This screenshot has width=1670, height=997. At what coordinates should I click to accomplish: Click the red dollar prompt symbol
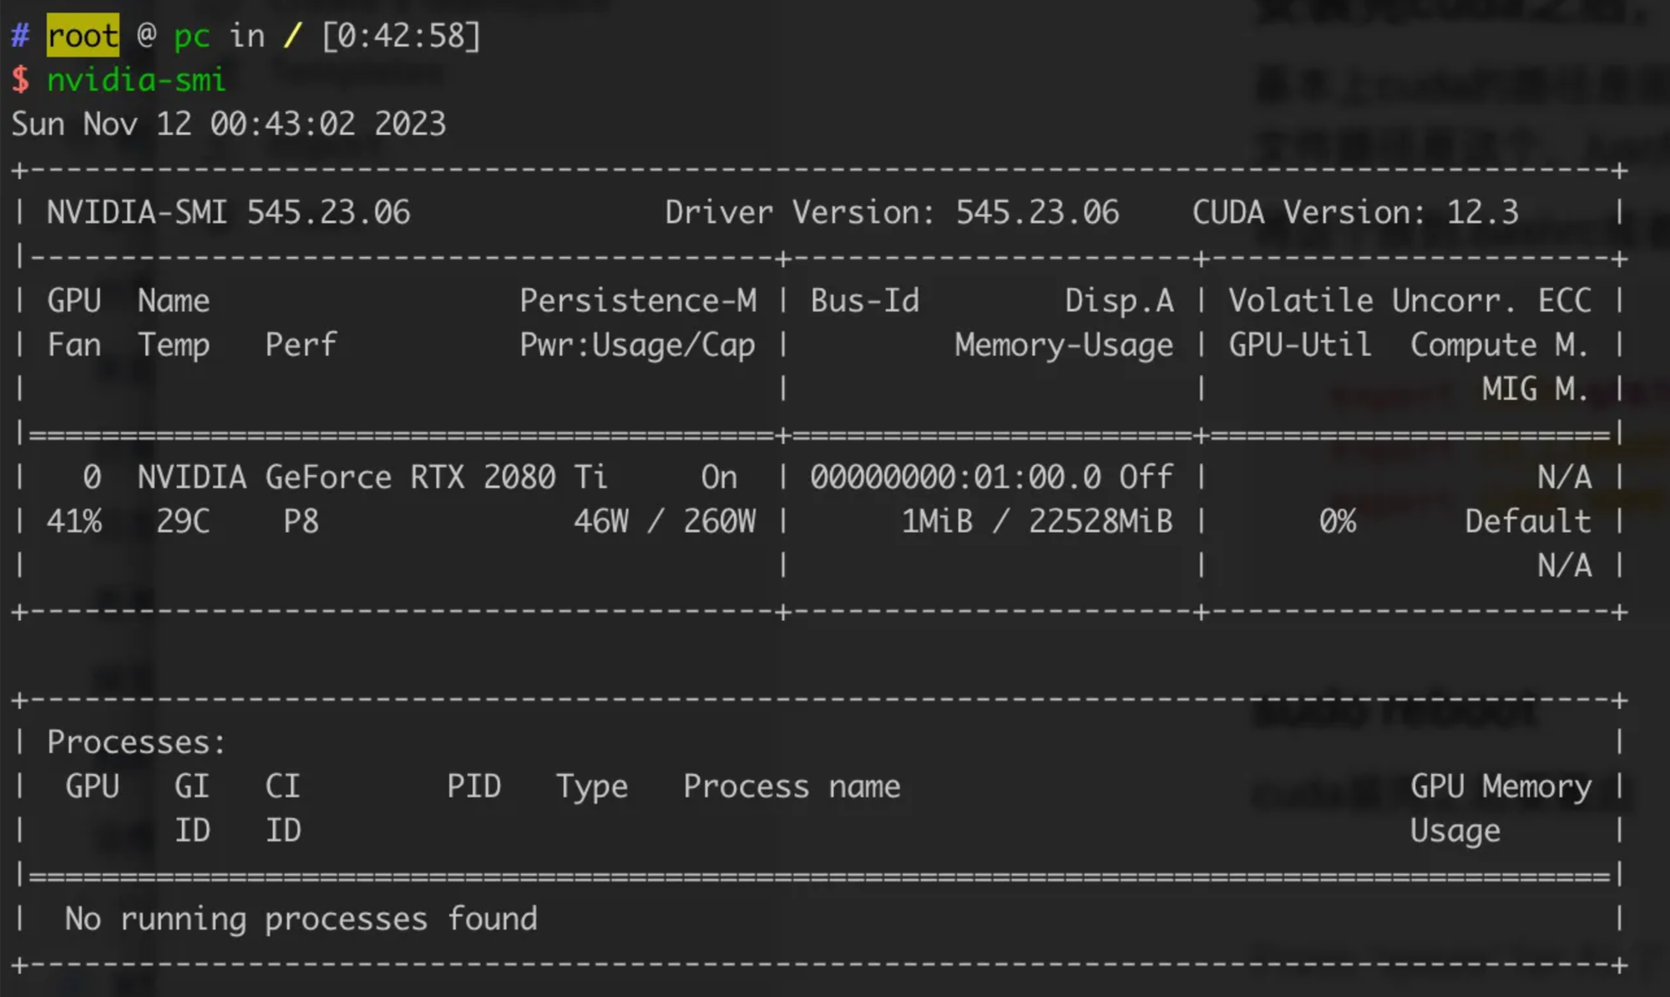click(x=21, y=80)
